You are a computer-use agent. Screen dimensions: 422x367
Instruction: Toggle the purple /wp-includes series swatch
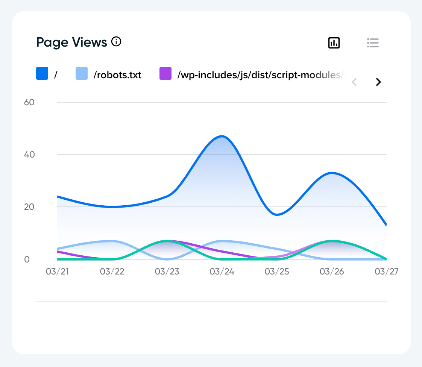click(165, 73)
